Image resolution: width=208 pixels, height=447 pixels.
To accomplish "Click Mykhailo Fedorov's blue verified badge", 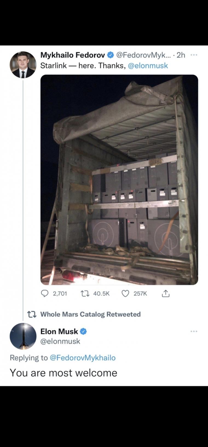I will click(x=110, y=55).
